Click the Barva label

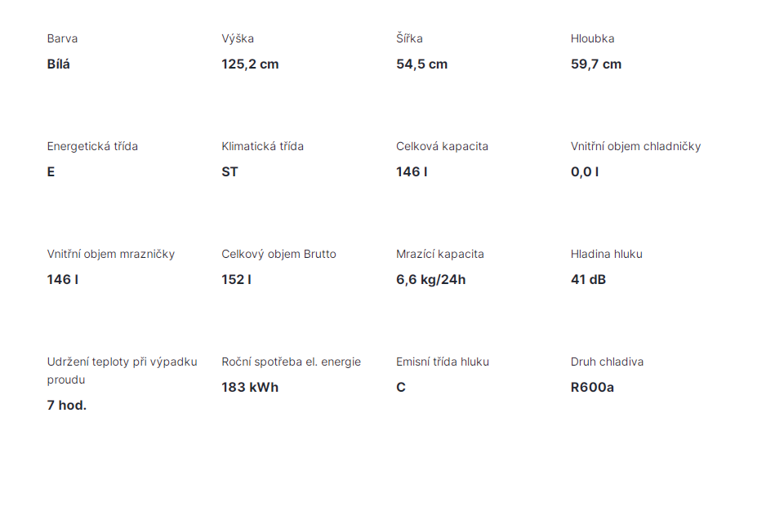click(62, 38)
